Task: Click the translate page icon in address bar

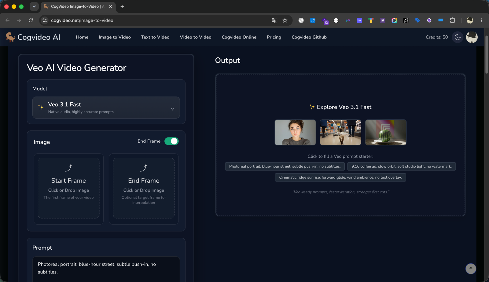Action: (274, 20)
